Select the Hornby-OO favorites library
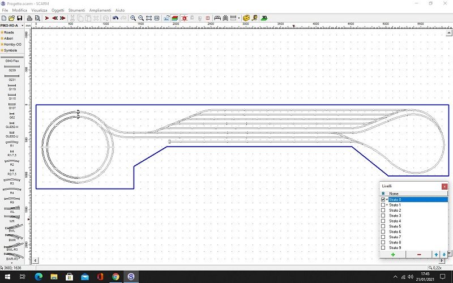 point(12,44)
